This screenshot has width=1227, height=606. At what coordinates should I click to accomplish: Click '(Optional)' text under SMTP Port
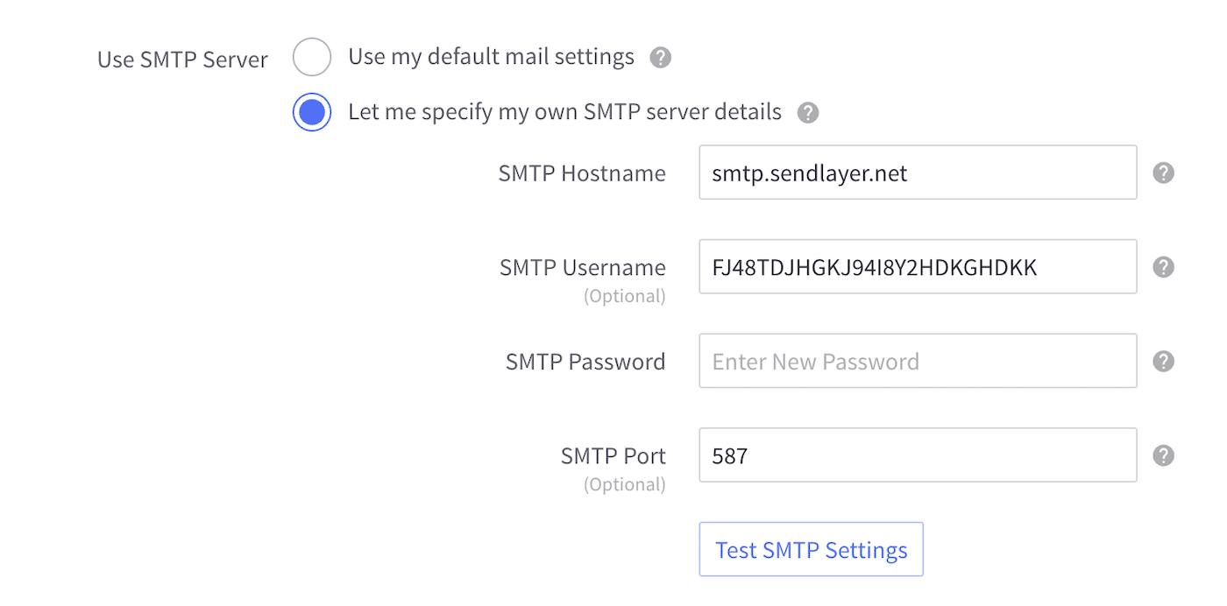[x=623, y=483]
